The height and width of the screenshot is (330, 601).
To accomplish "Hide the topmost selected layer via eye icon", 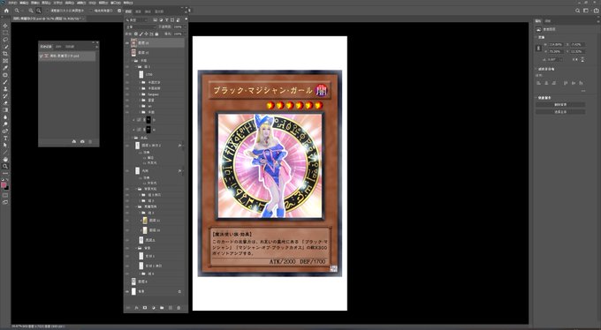I will click(127, 43).
